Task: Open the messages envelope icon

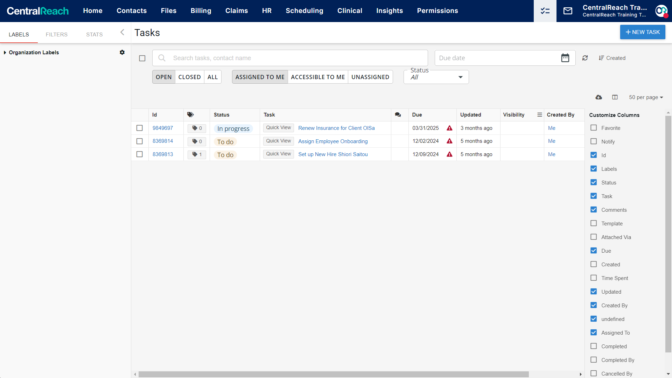Action: pyautogui.click(x=568, y=11)
